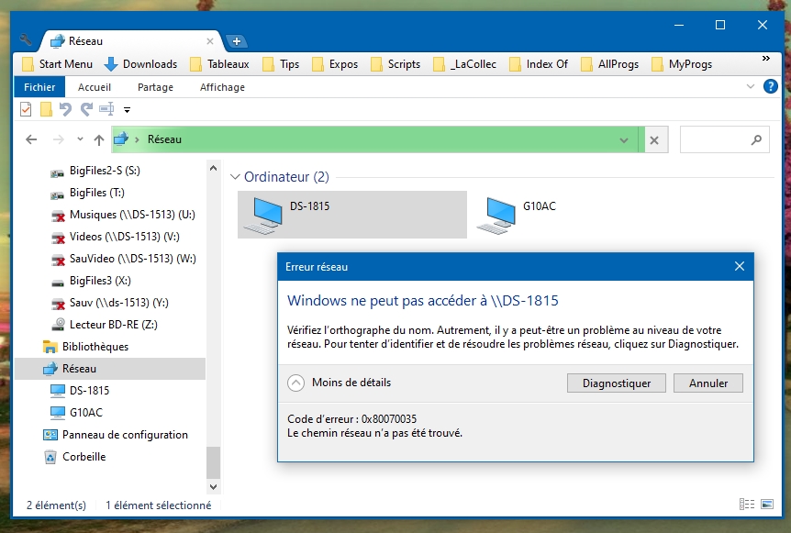Open the Fichier menu
Viewport: 791px width, 533px height.
[x=39, y=87]
